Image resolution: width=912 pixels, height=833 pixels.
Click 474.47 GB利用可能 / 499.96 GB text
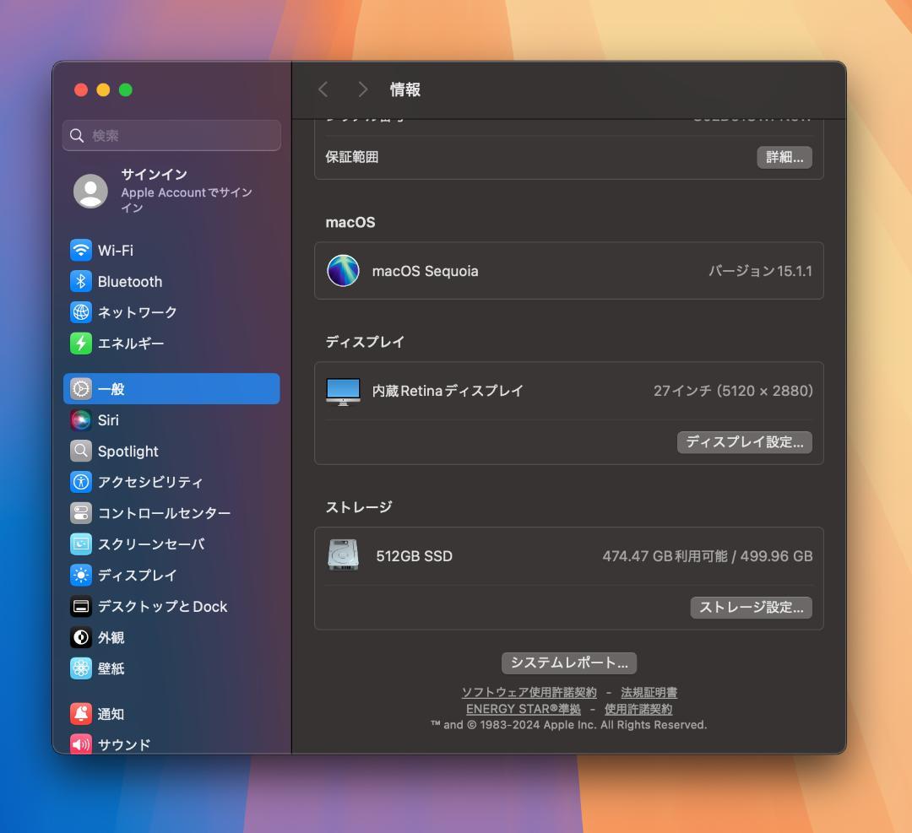(x=708, y=555)
